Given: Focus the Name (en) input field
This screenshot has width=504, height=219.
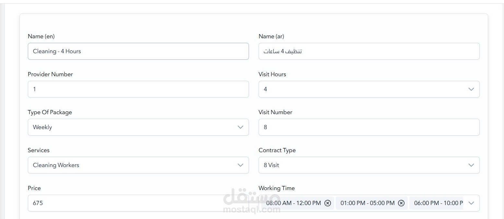Looking at the screenshot, I should click(x=138, y=51).
